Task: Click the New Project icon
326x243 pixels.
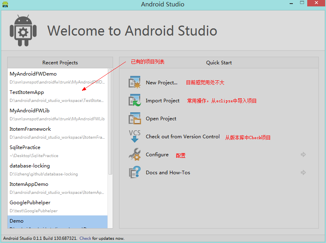Action: pyautogui.click(x=135, y=82)
